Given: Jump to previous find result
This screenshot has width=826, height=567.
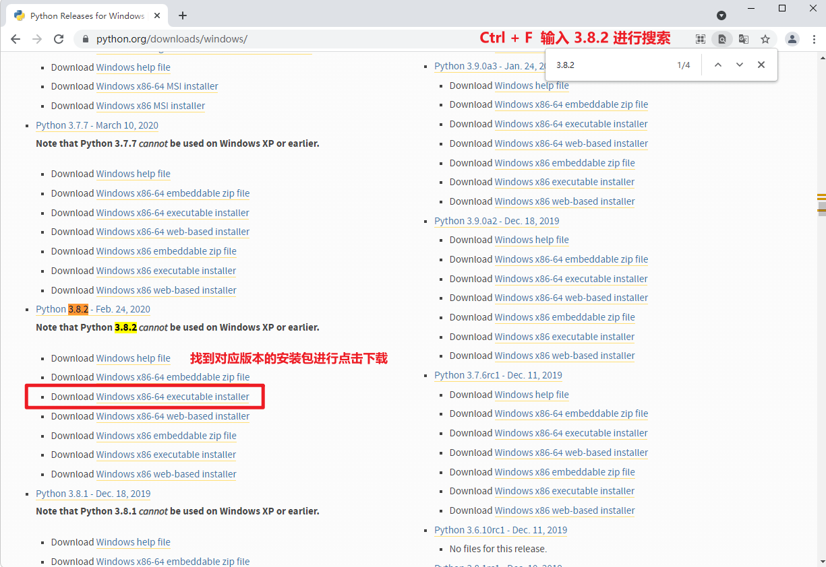Looking at the screenshot, I should click(718, 65).
